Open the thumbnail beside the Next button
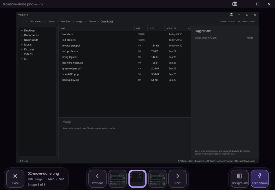The height and width of the screenshot is (190, 275). (157, 178)
